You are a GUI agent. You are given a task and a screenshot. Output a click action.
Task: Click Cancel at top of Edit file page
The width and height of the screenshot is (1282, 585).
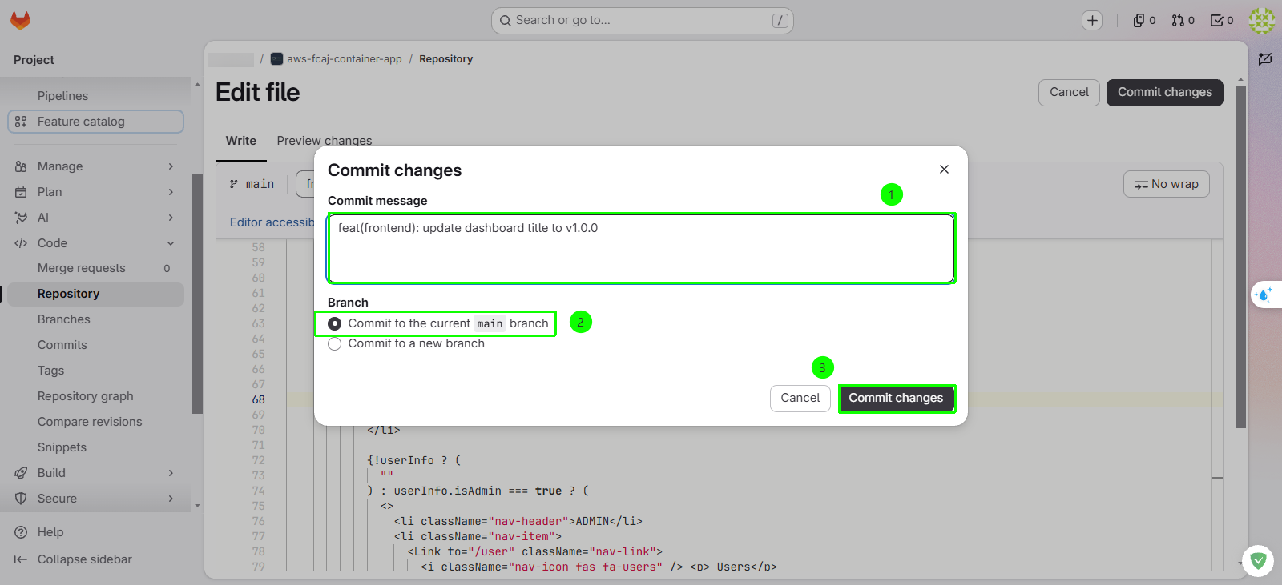pyautogui.click(x=1069, y=92)
